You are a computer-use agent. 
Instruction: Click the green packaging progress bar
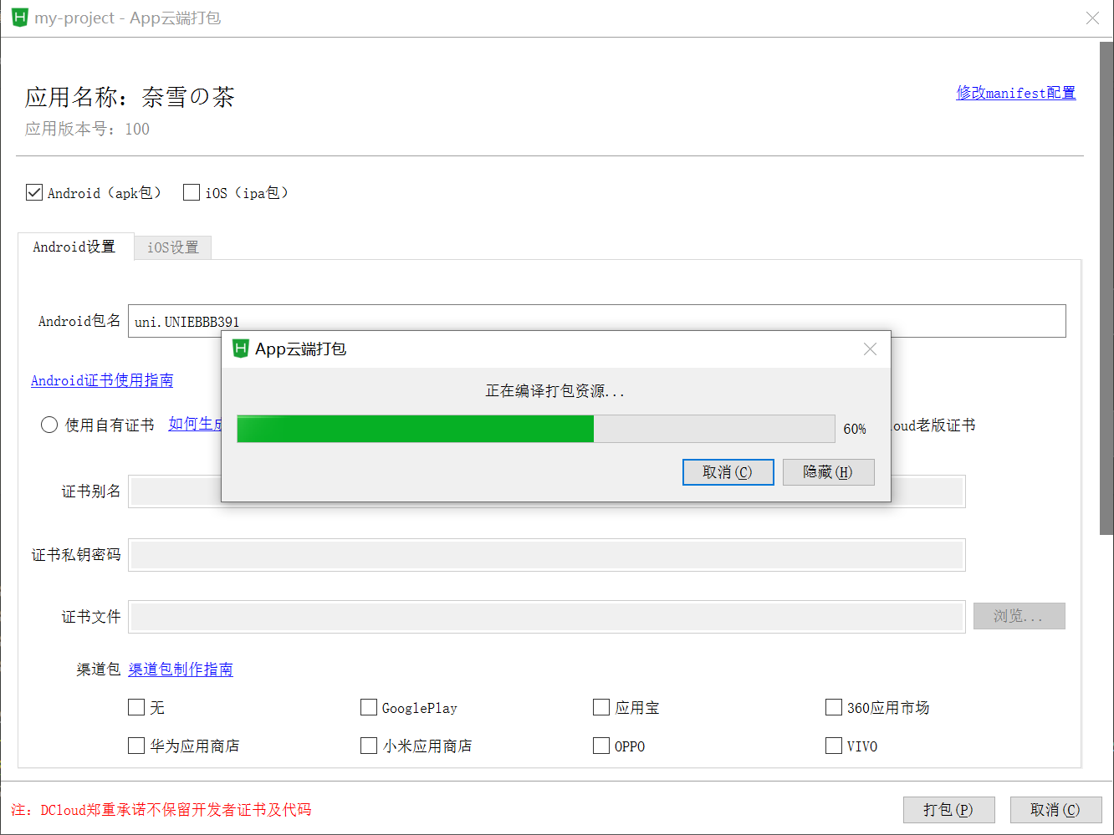click(x=536, y=429)
